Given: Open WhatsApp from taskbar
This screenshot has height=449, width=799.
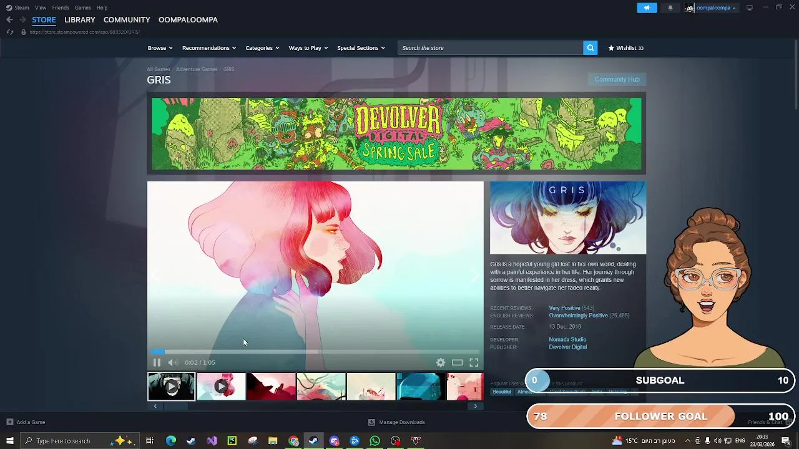Looking at the screenshot, I should click(375, 441).
